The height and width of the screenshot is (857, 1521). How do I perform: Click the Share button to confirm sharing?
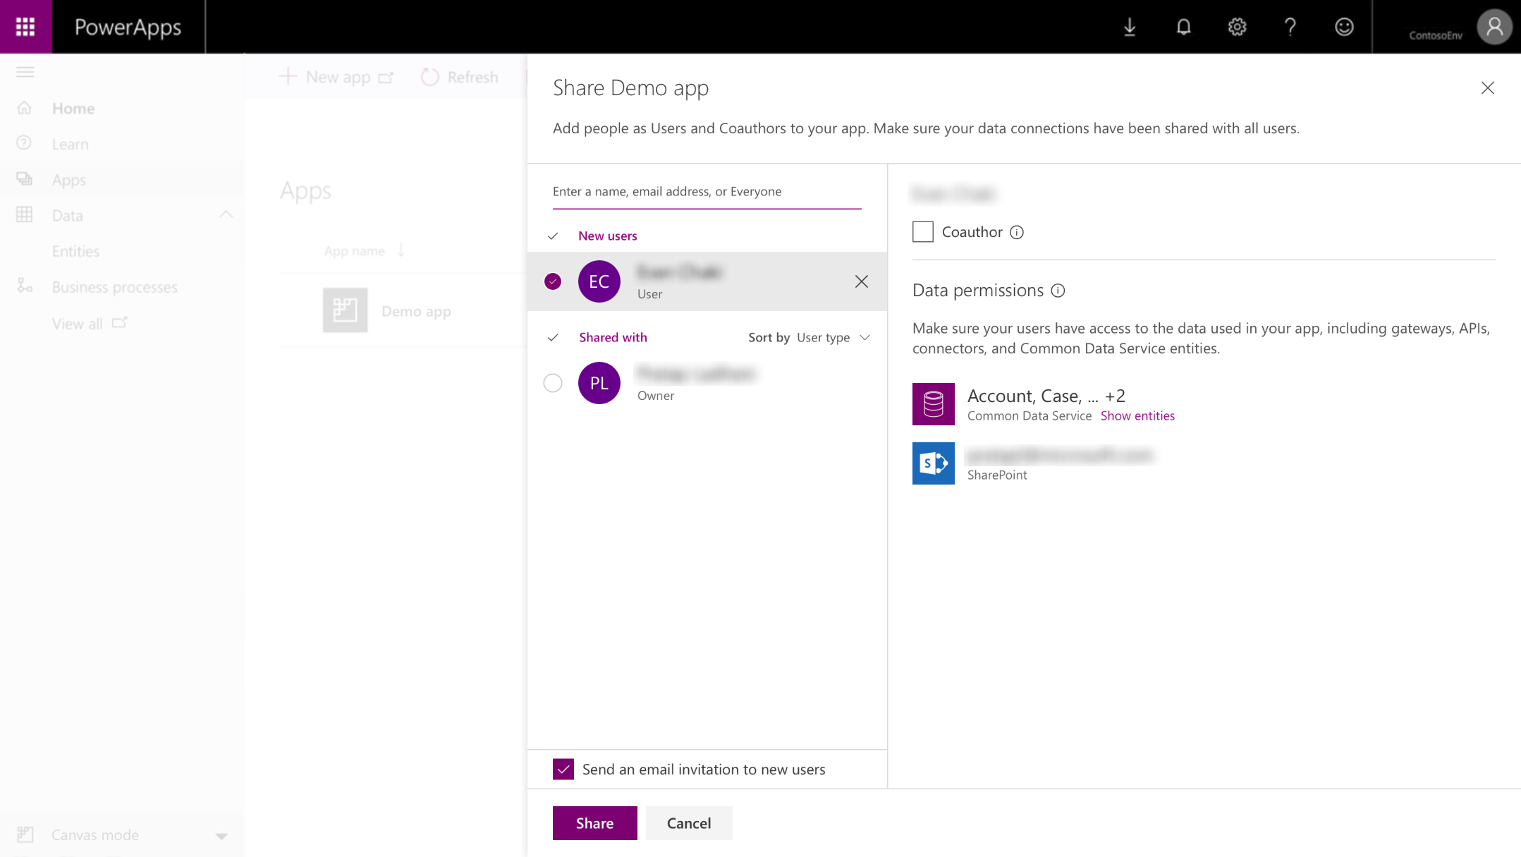[594, 822]
